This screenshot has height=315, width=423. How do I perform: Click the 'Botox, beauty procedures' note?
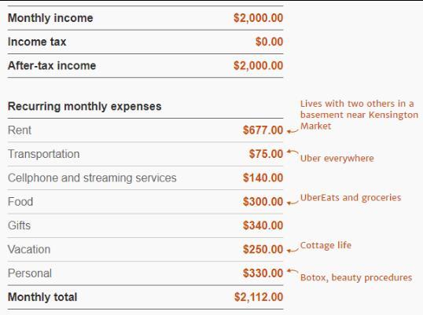tap(356, 277)
